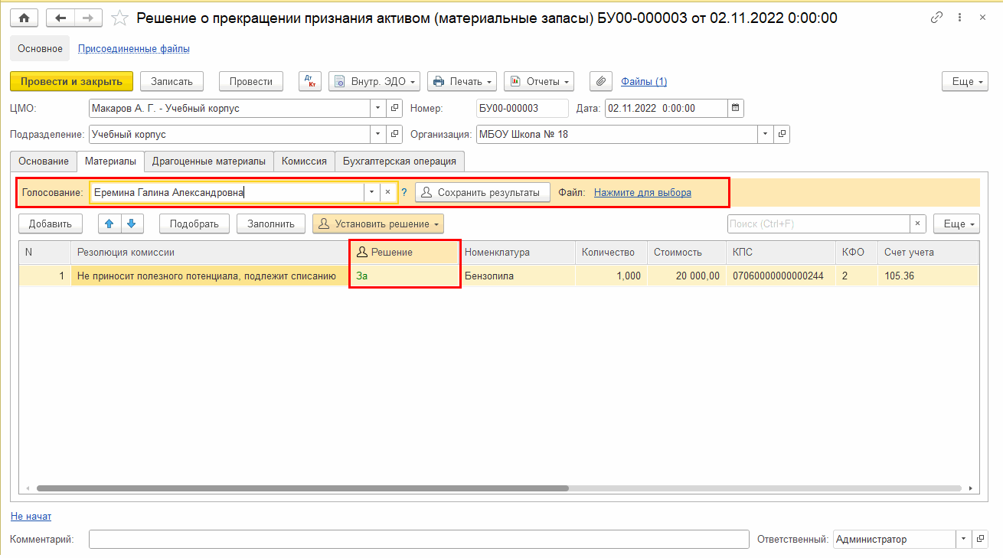Move row up with blue arrow
The width and height of the screenshot is (1003, 558).
tap(109, 224)
